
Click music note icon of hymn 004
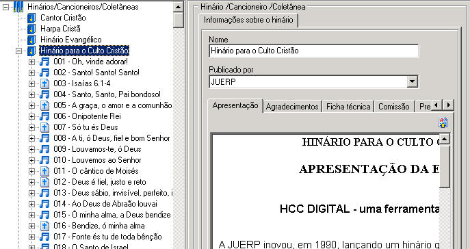(44, 94)
